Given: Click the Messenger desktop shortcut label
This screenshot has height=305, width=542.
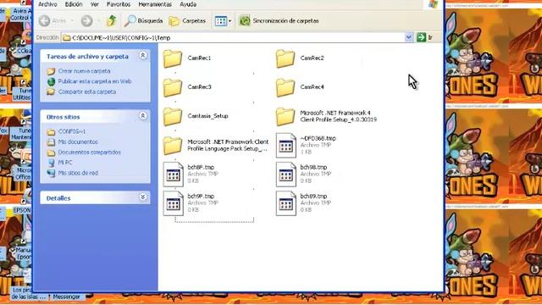Looking at the screenshot, I should tap(67, 297).
